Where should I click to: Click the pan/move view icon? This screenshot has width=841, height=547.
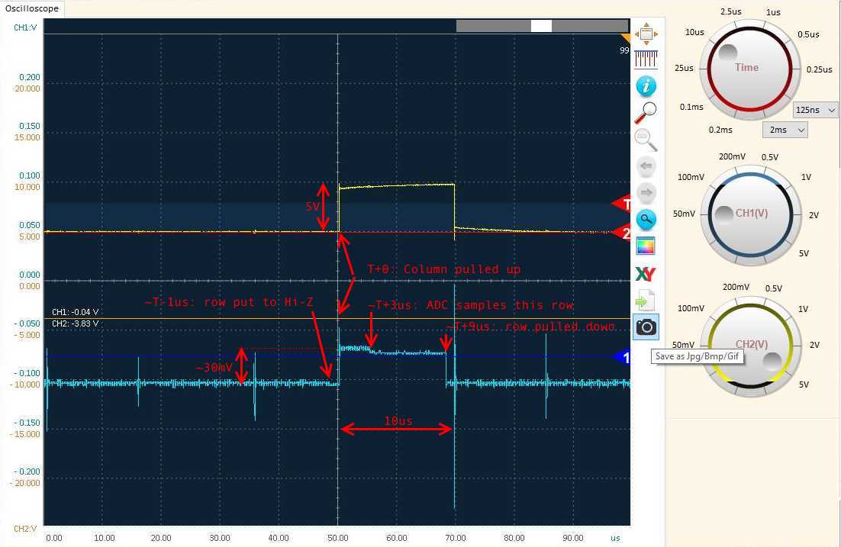tap(646, 33)
